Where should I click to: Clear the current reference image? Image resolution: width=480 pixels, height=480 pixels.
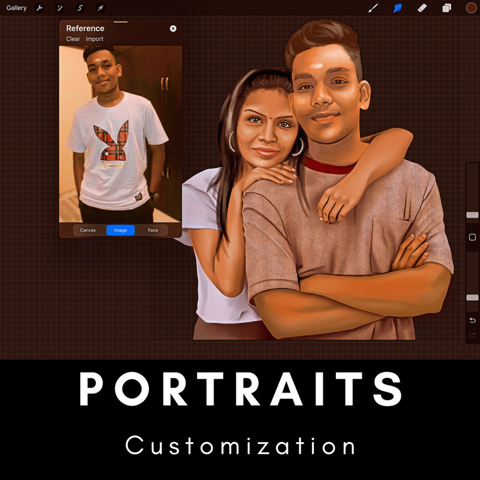coord(73,38)
